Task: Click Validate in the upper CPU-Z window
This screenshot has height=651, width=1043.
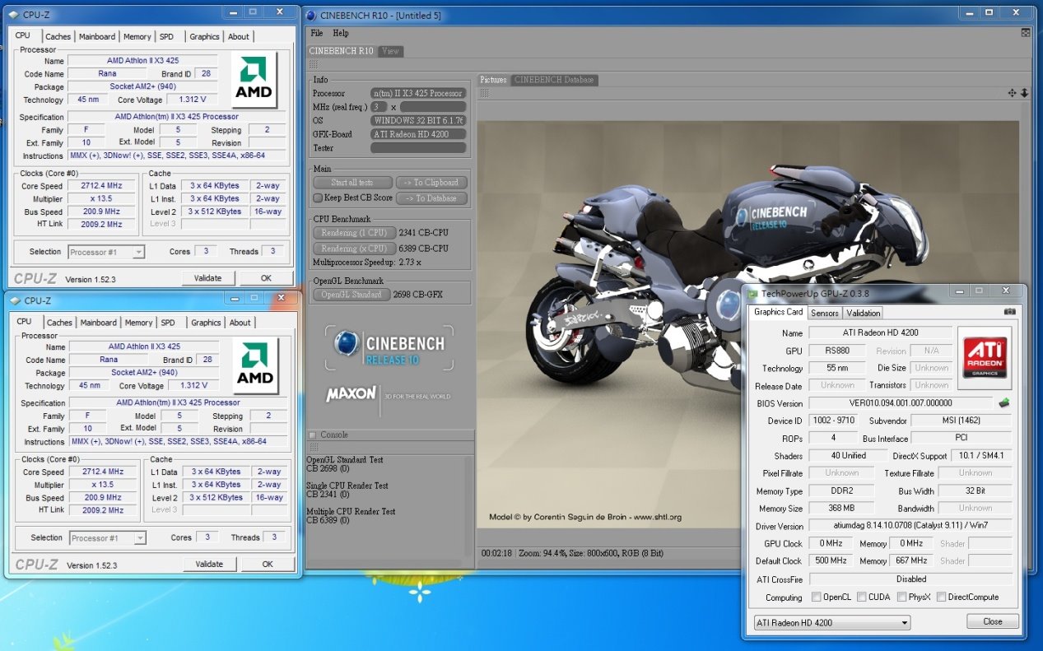Action: (207, 278)
